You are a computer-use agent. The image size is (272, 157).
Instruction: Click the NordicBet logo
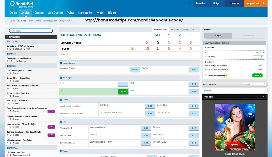click(21, 5)
